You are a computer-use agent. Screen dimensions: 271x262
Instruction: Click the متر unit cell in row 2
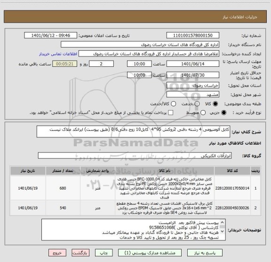(98, 208)
